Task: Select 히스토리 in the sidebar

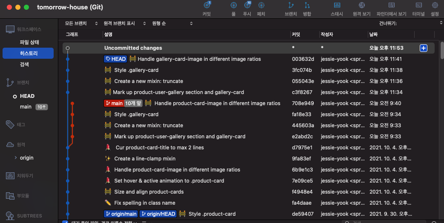Action: point(28,53)
